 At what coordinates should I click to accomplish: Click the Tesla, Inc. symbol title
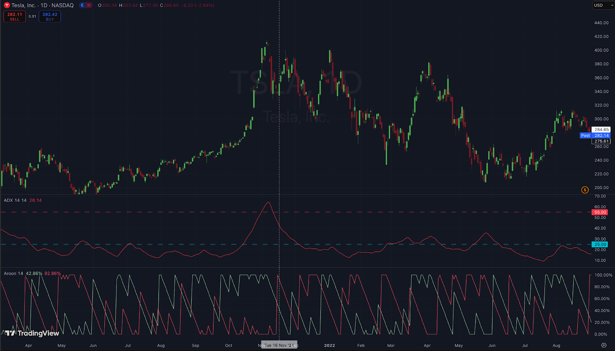(x=42, y=5)
